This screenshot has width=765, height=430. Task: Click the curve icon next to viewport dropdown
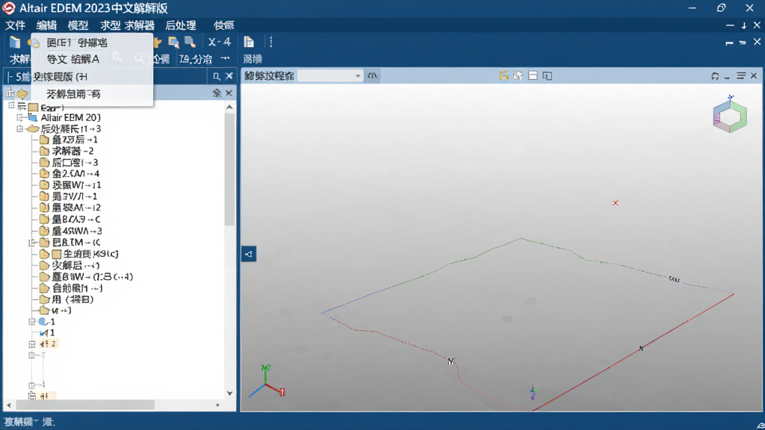(373, 75)
